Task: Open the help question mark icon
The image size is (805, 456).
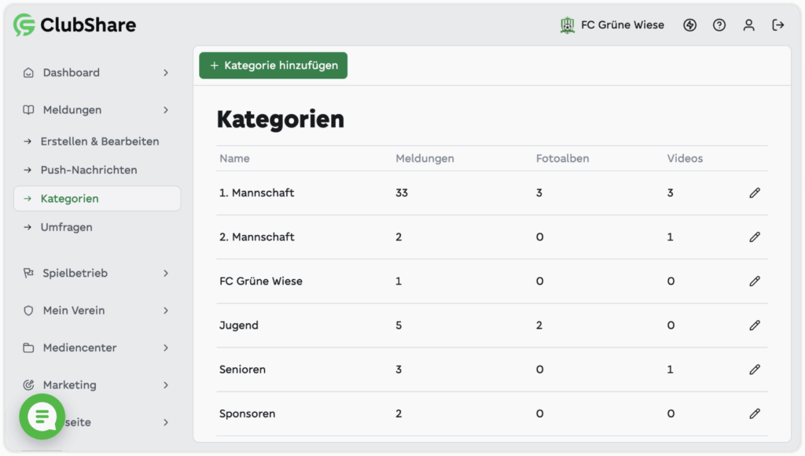Action: (719, 24)
